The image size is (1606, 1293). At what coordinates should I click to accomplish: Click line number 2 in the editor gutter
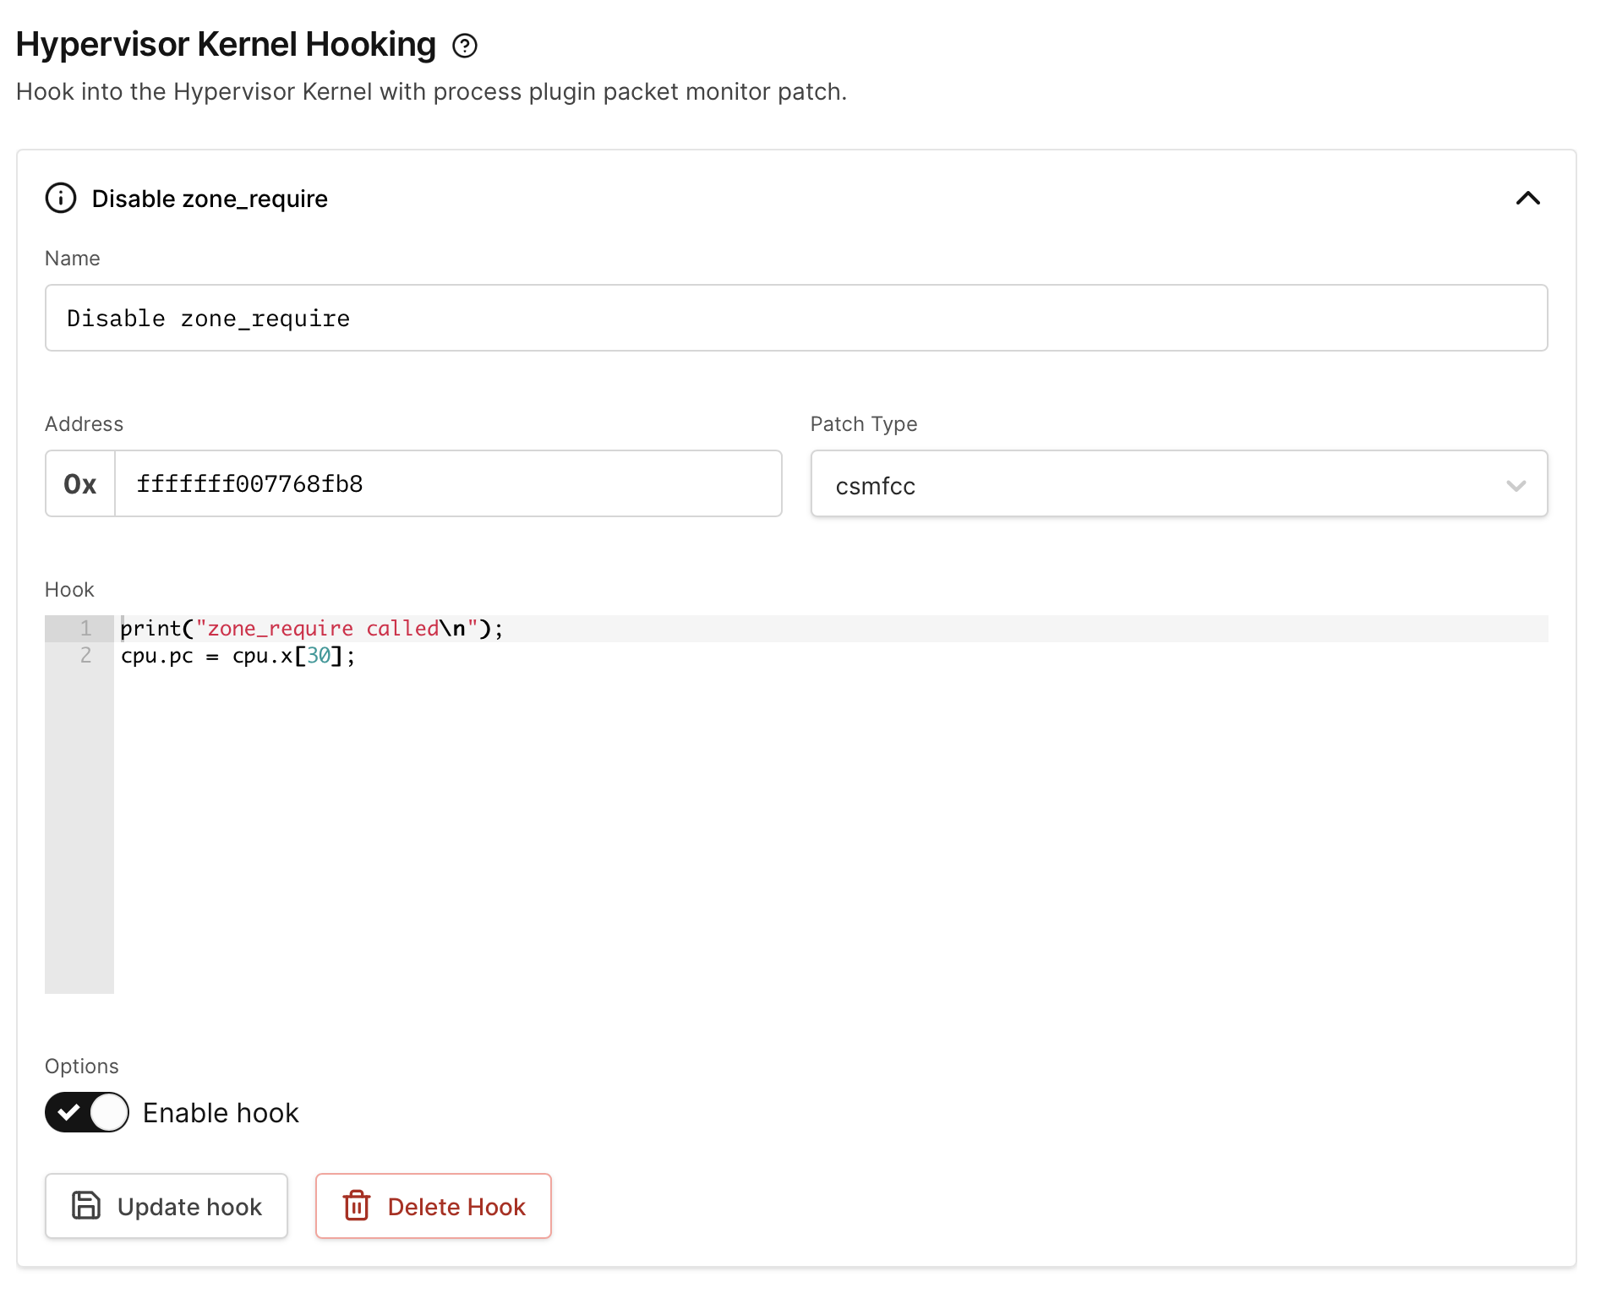pos(85,656)
